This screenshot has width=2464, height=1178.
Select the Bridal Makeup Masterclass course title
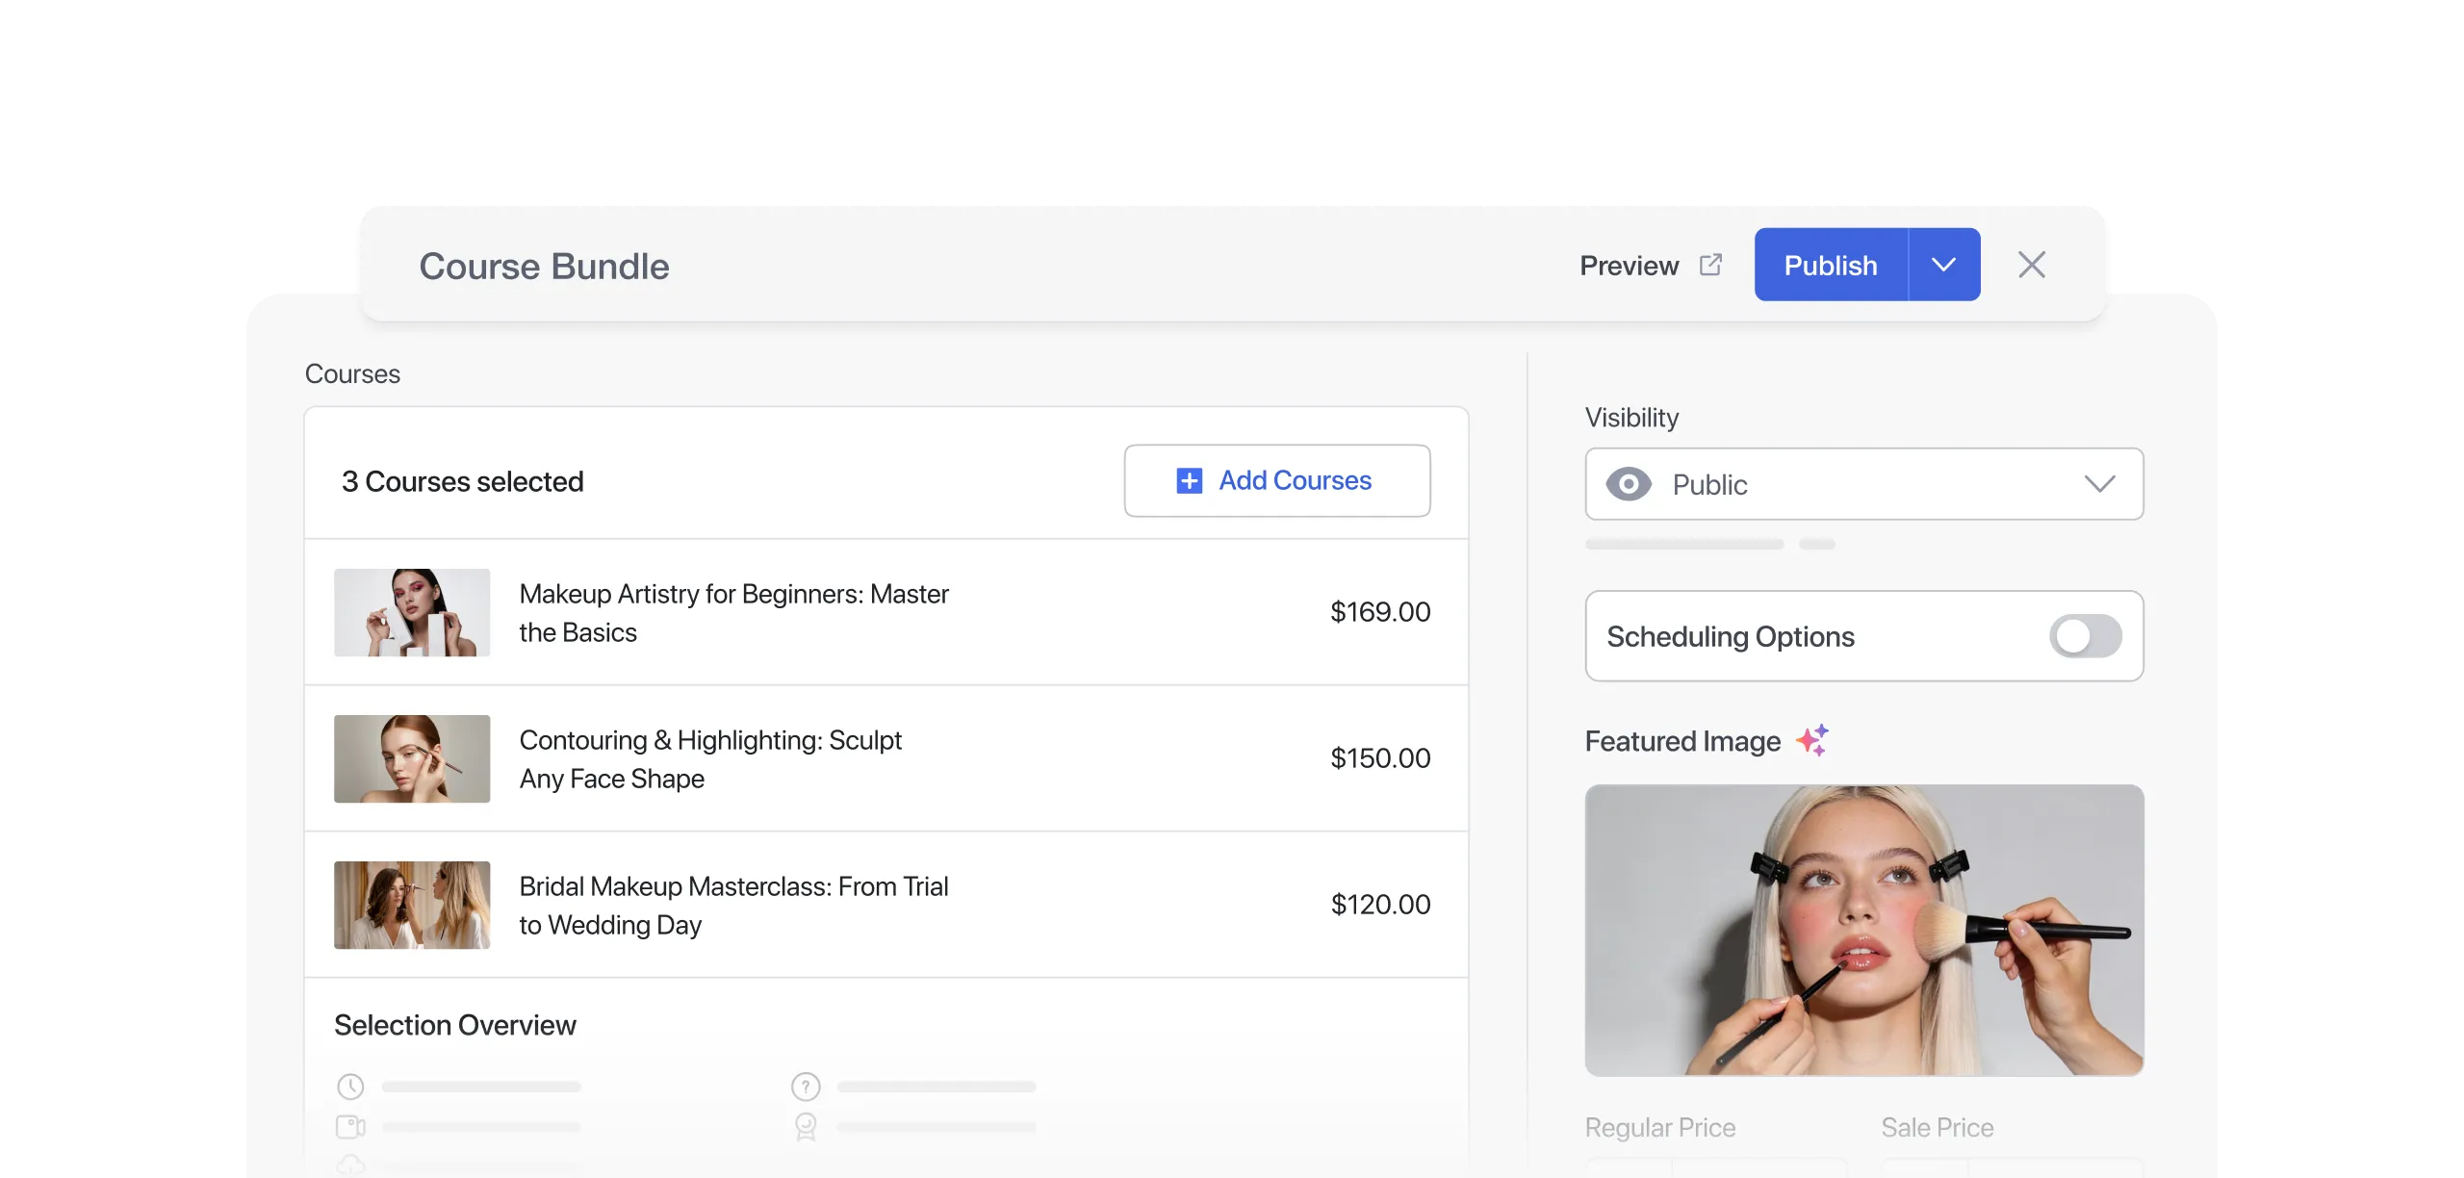coord(733,906)
